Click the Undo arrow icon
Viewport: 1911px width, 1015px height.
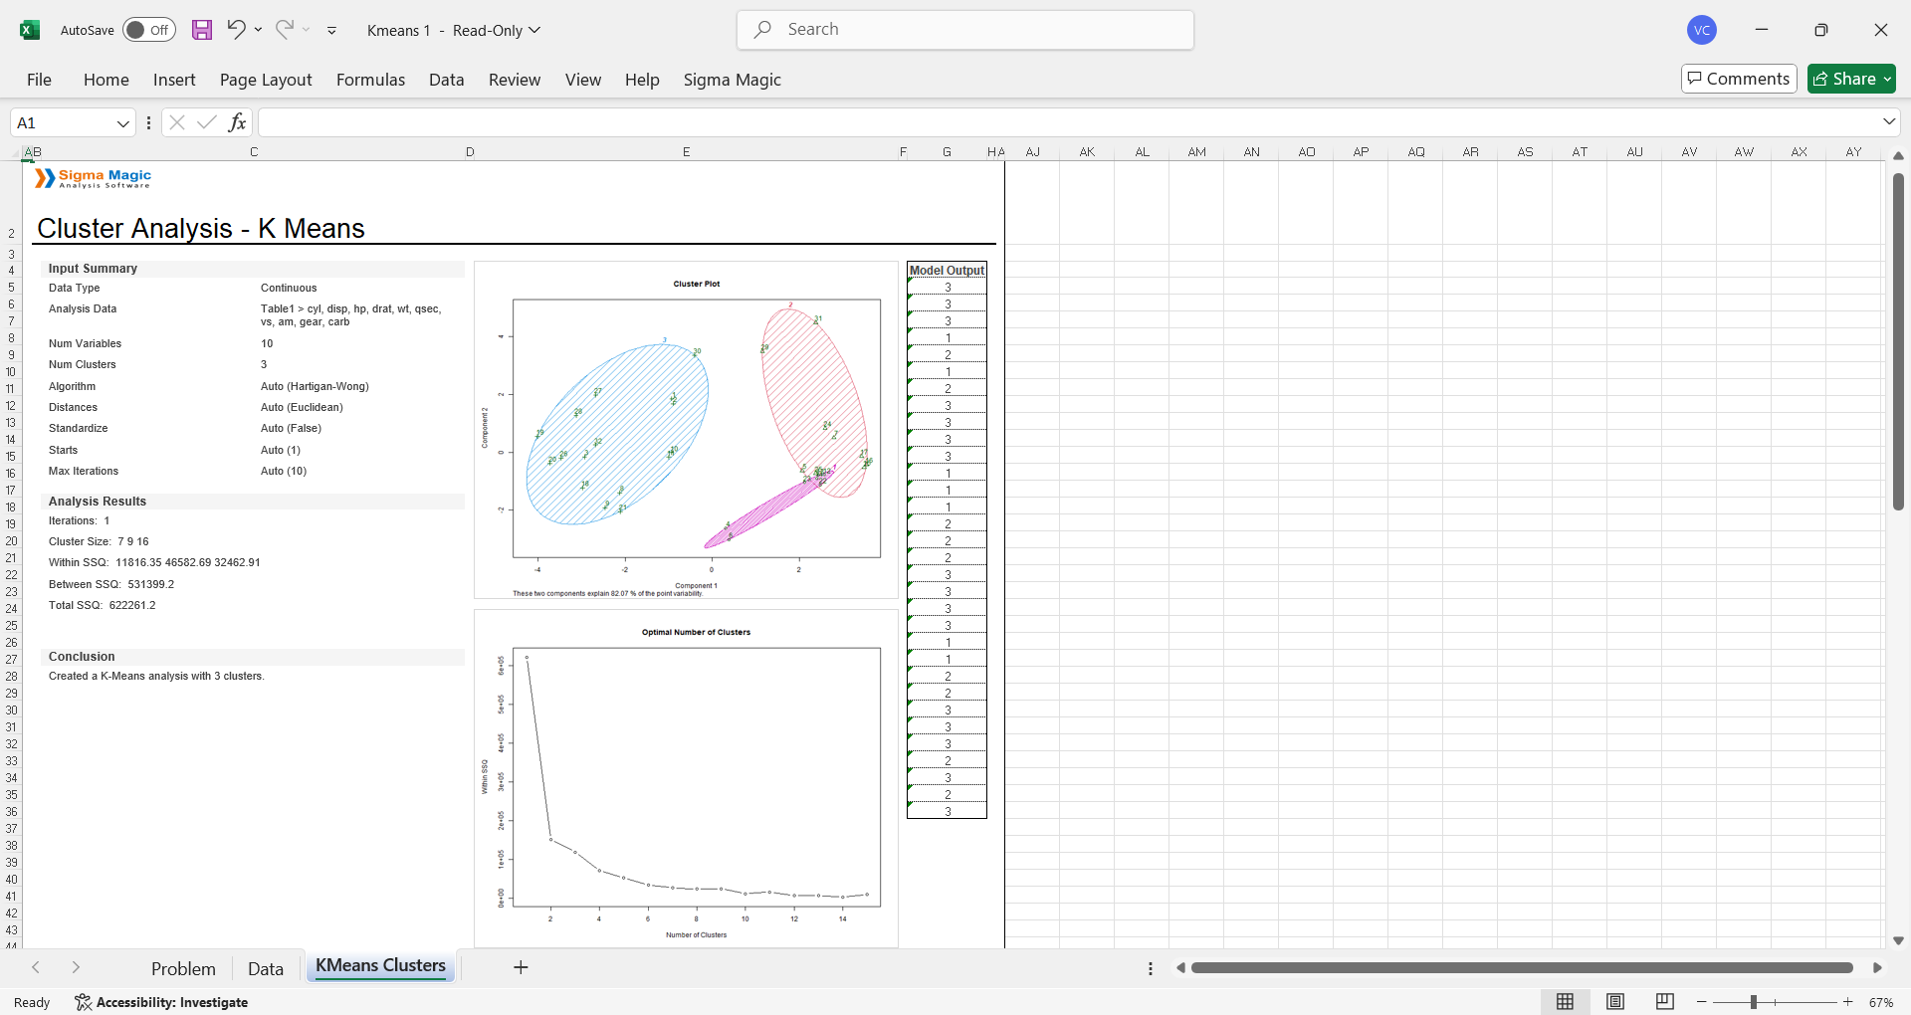click(236, 29)
